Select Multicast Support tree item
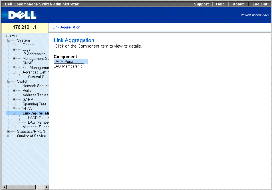The image size is (272, 190). coord(36,127)
